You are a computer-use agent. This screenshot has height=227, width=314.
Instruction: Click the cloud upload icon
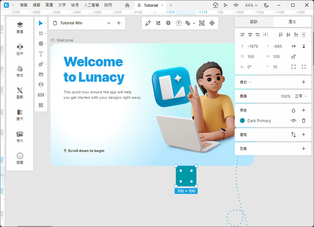pos(215,5)
